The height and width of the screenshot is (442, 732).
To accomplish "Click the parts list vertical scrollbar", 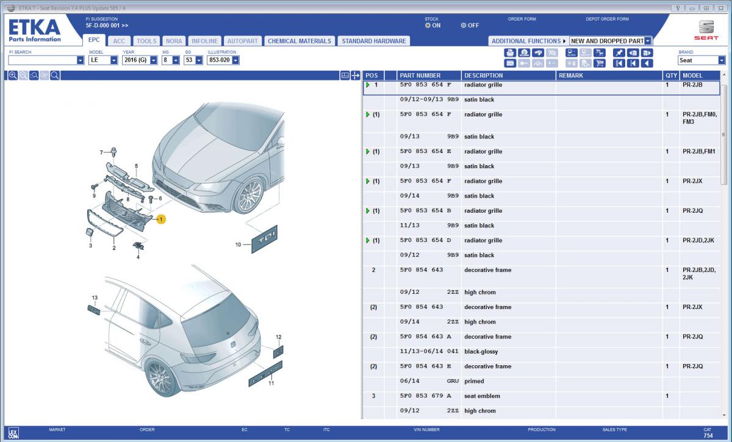I will point(725,134).
